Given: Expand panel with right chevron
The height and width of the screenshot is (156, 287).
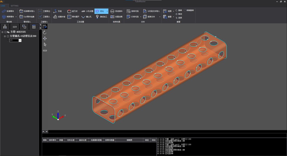Looking at the screenshot, I should (x=40, y=28).
